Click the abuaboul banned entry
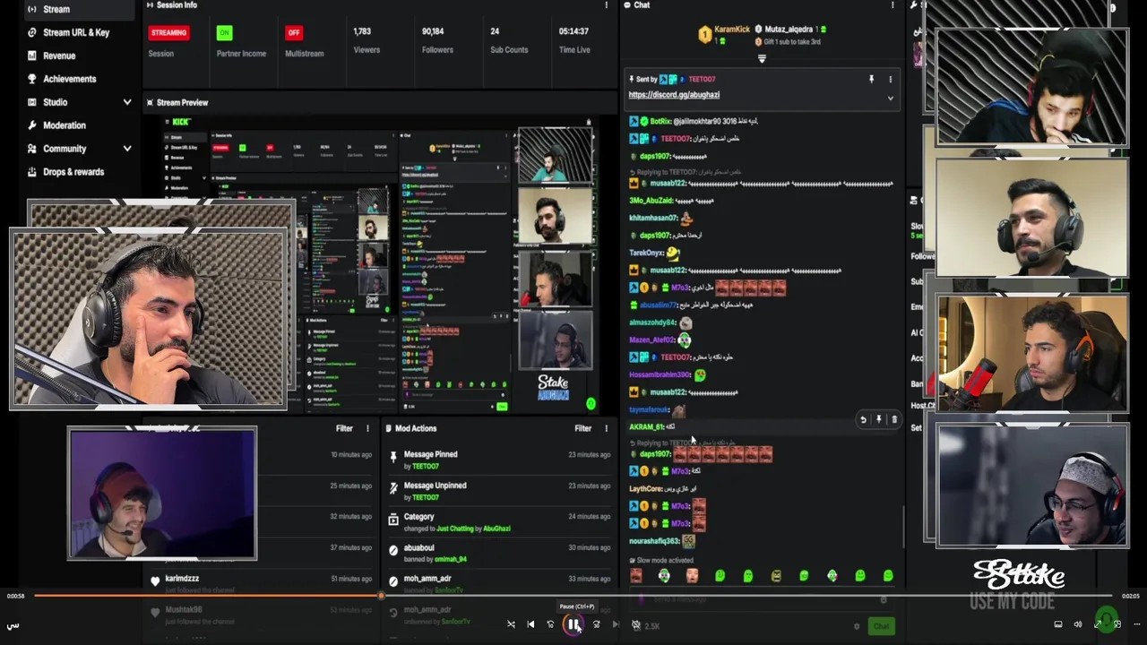1147x645 pixels. tap(499, 553)
